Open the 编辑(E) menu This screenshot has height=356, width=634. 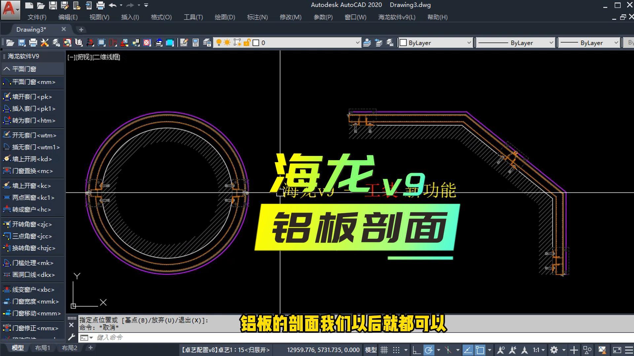tap(68, 17)
